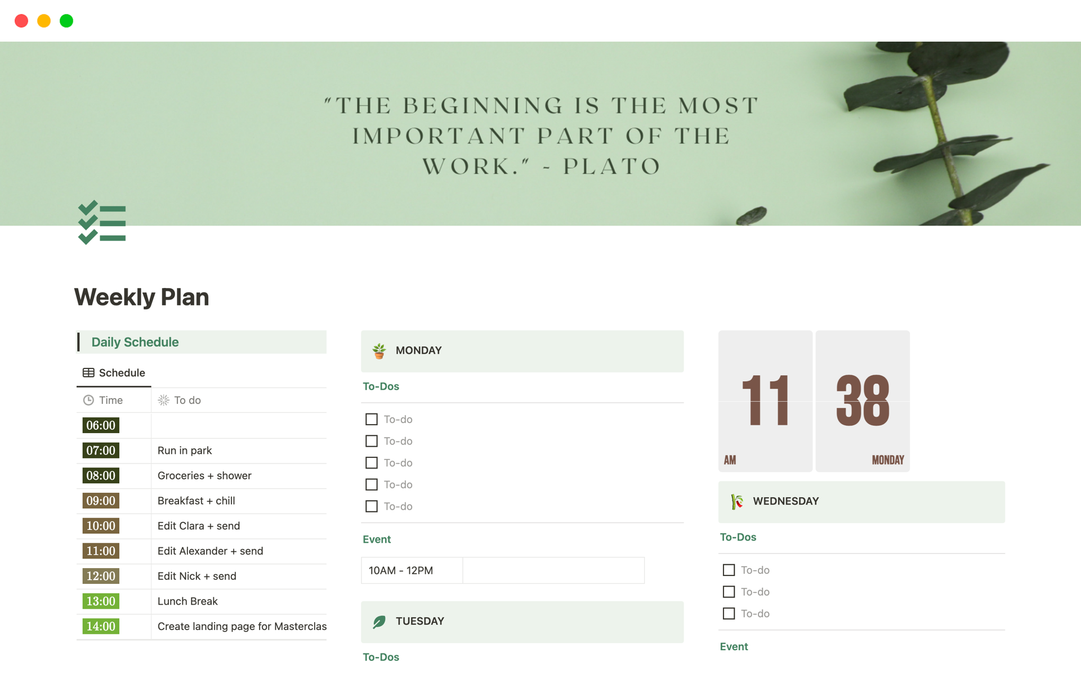Click the 10AM - 12PM event input field
Image resolution: width=1081 pixels, height=675 pixels.
pyautogui.click(x=401, y=570)
